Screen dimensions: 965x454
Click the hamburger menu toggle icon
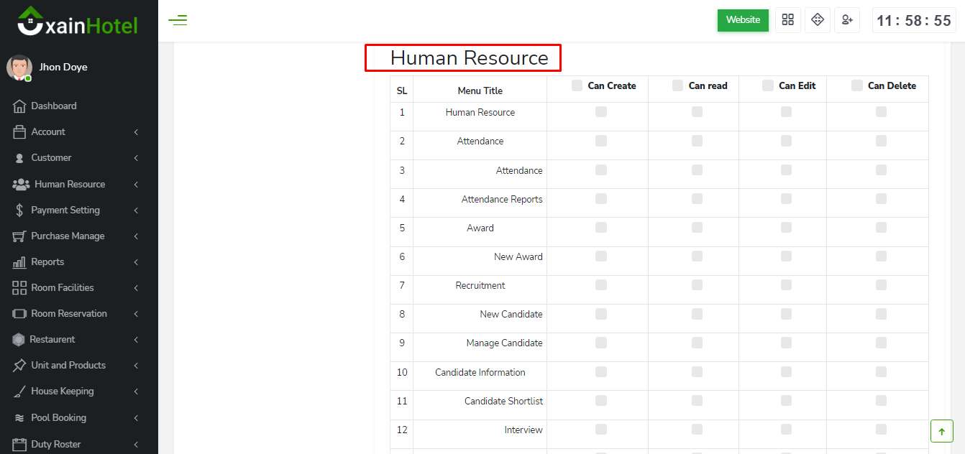pyautogui.click(x=178, y=20)
